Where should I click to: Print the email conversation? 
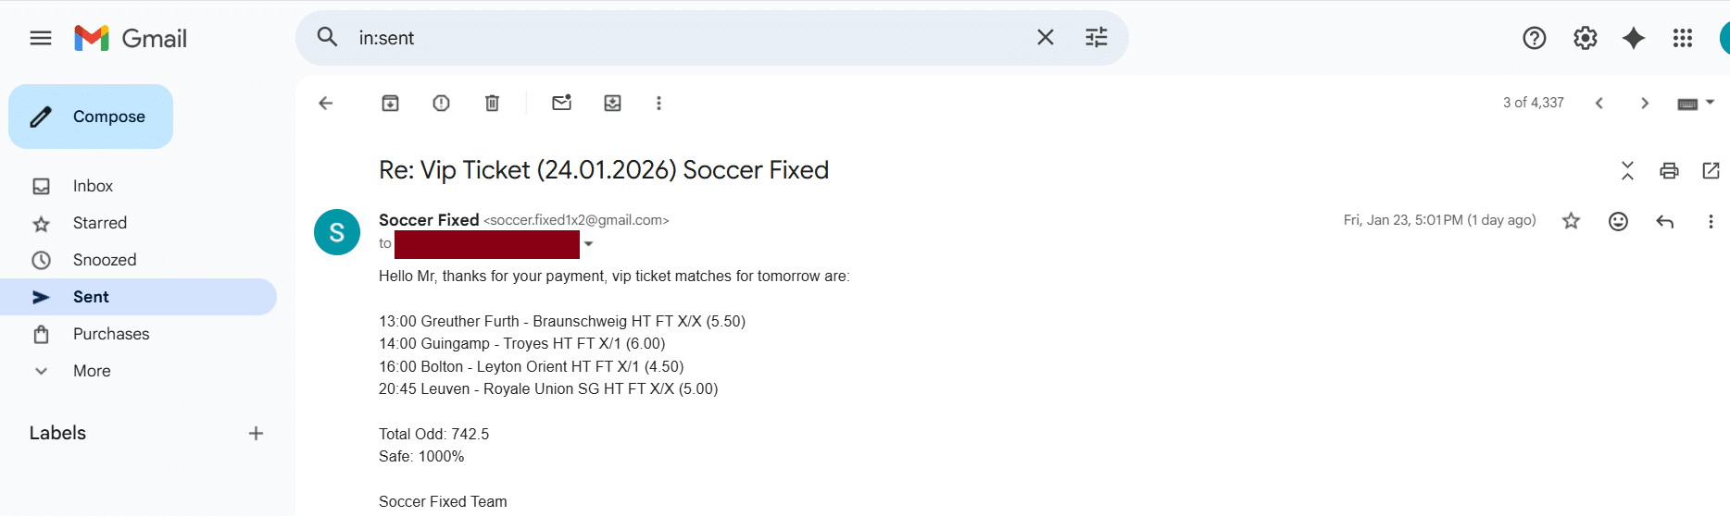coord(1669,170)
